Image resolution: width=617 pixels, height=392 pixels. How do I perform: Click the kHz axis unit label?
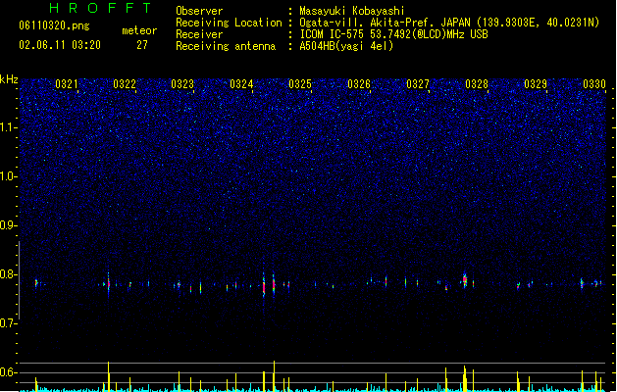(9, 79)
